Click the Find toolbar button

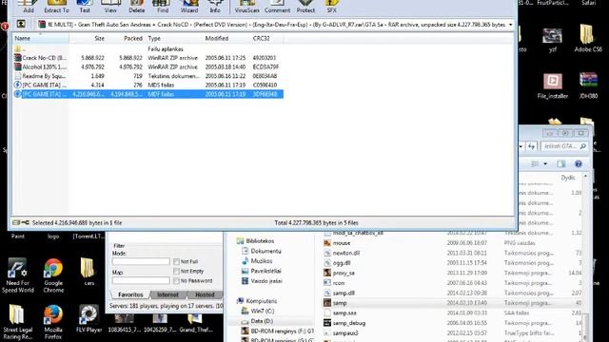tap(163, 7)
